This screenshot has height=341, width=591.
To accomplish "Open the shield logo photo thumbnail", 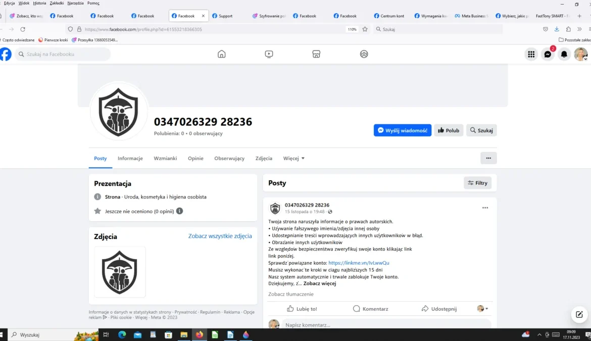I will [120, 272].
